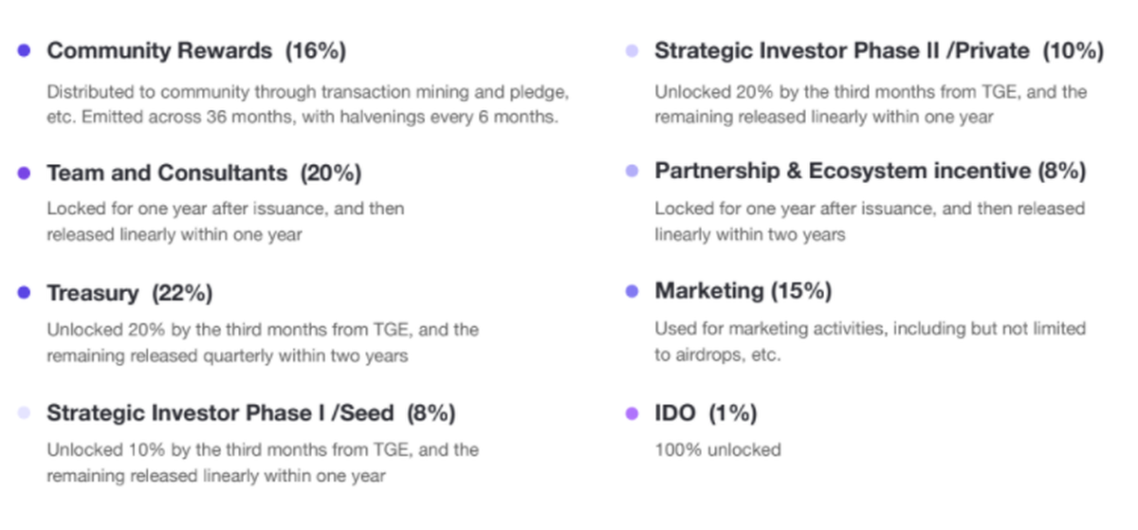Image resolution: width=1138 pixels, height=530 pixels.
Task: Click the Community Rewards emission description
Action: 308,104
